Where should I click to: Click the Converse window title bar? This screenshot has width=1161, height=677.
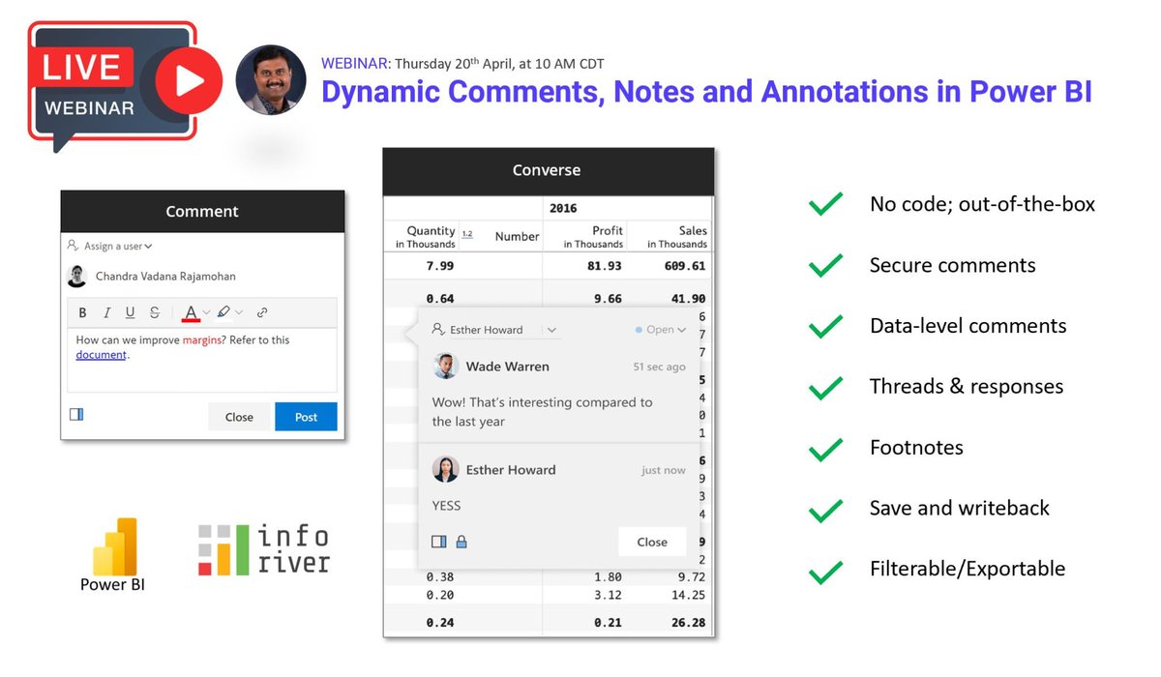(x=547, y=169)
